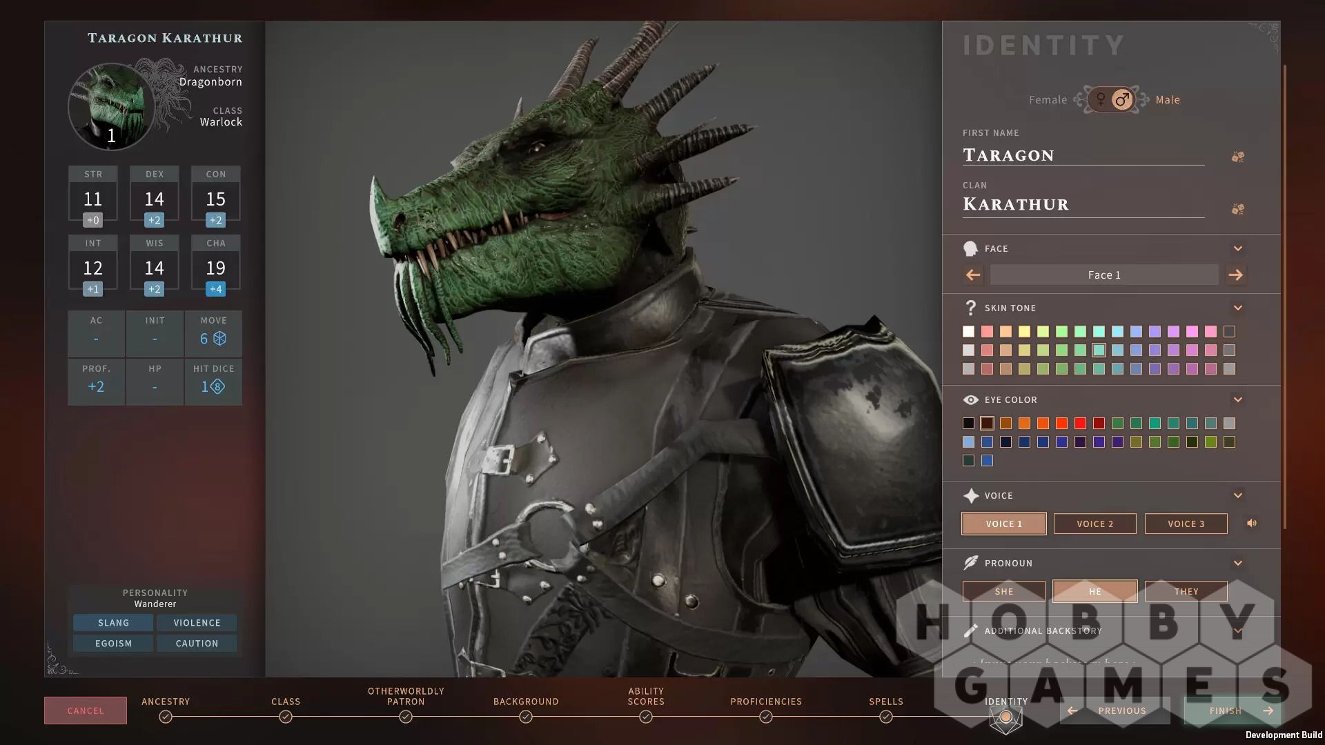Choose Voice 1 option
Image resolution: width=1325 pixels, height=745 pixels.
coord(1004,524)
